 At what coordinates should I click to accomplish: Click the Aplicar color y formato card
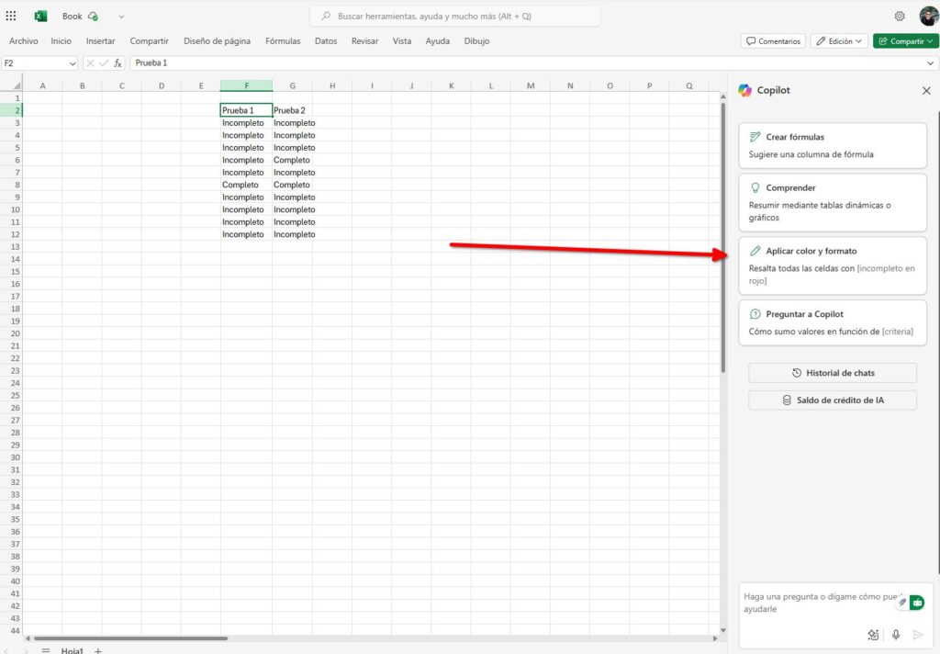(833, 265)
